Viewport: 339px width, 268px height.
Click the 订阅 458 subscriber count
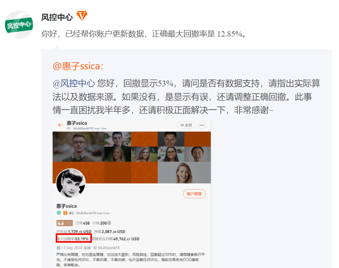(x=82, y=223)
